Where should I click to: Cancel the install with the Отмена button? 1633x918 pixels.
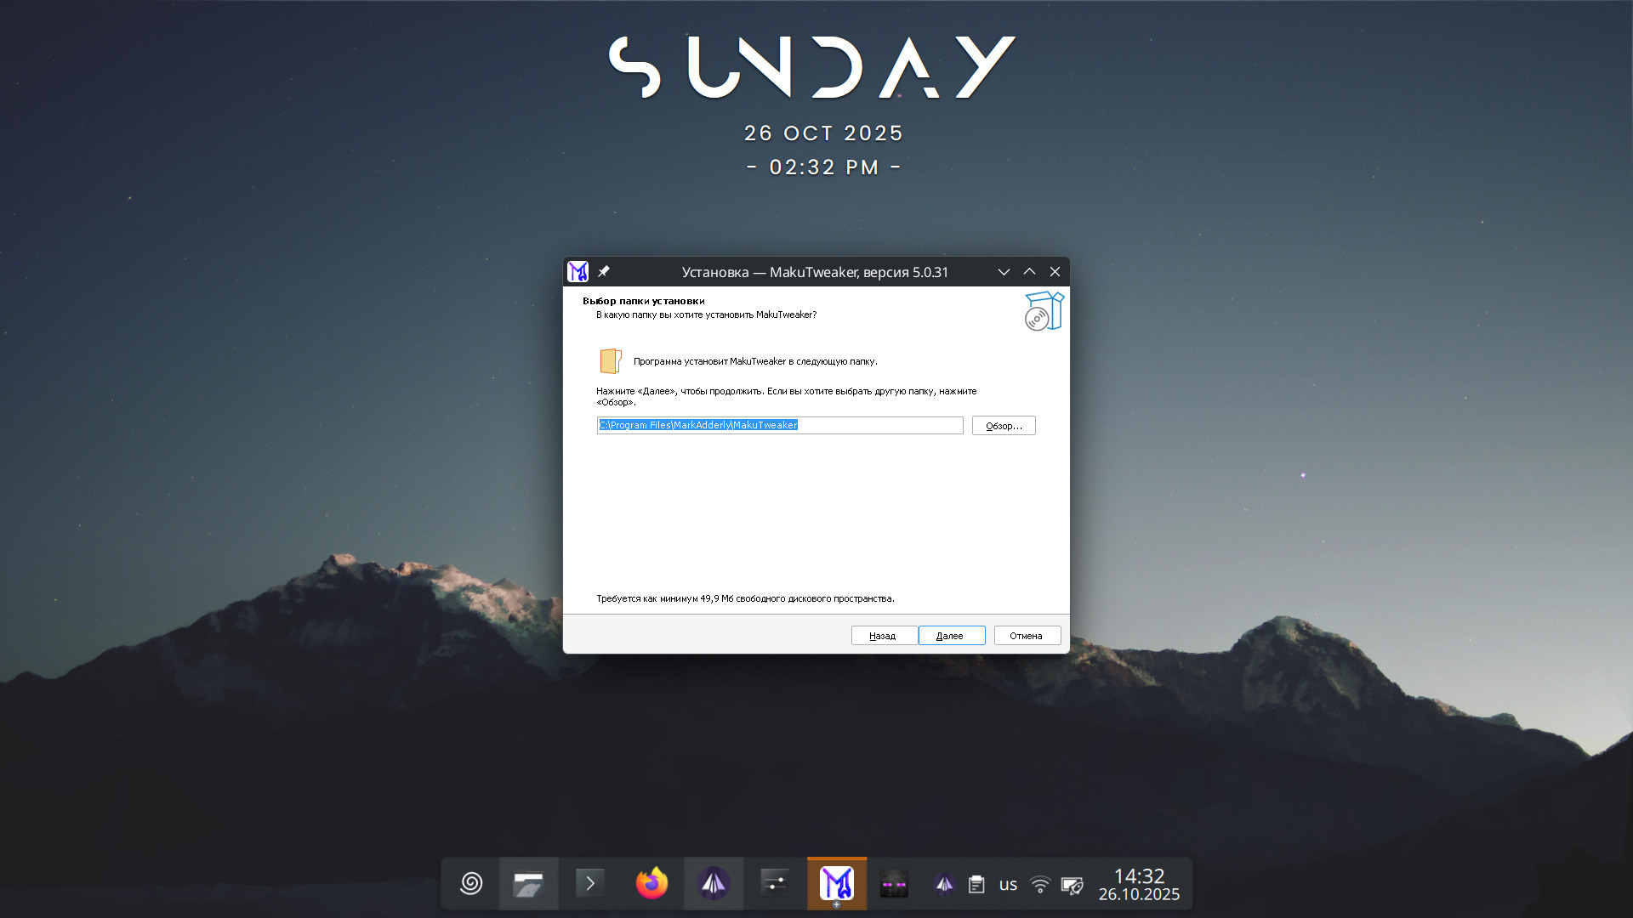click(1027, 636)
